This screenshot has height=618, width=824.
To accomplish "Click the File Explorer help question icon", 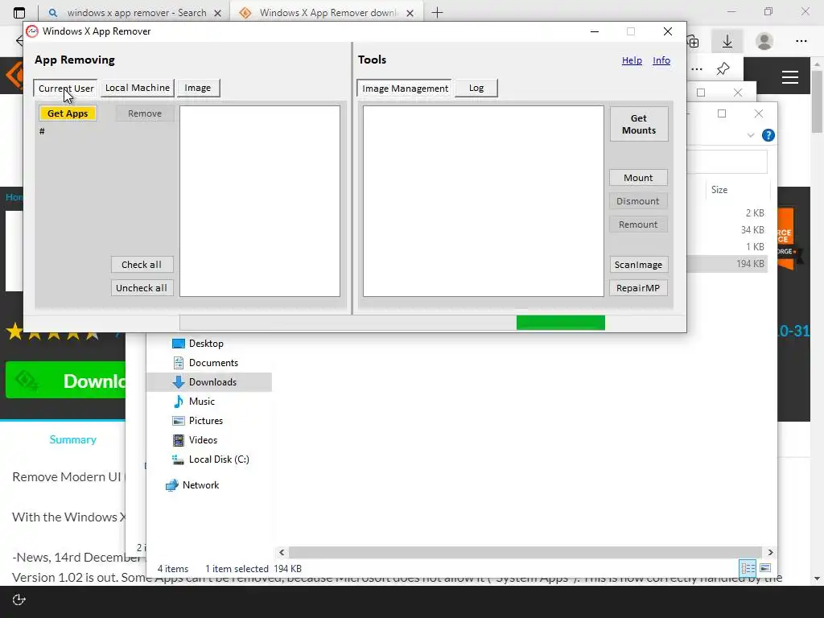I will tap(768, 135).
